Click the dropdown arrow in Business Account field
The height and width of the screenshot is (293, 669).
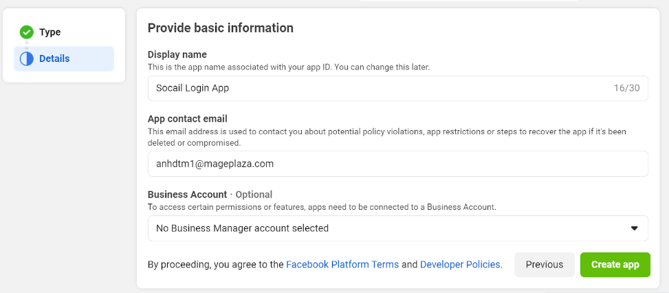click(x=635, y=228)
